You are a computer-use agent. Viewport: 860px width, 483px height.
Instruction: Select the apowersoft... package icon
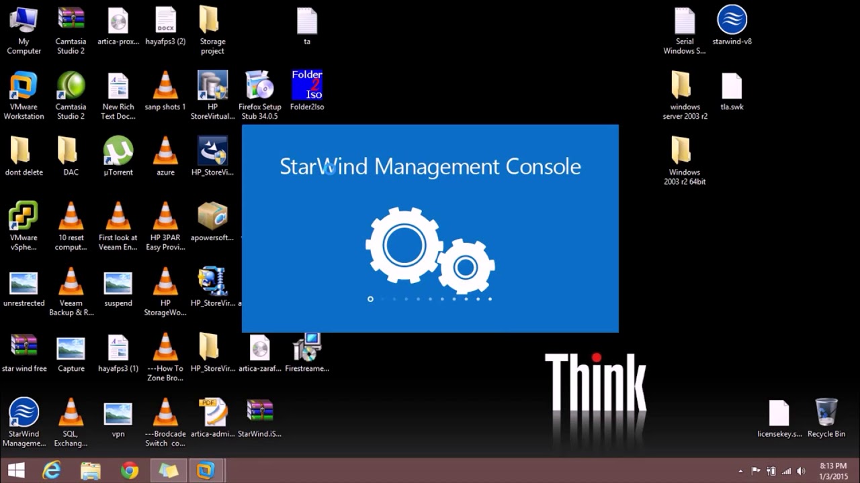click(x=212, y=223)
